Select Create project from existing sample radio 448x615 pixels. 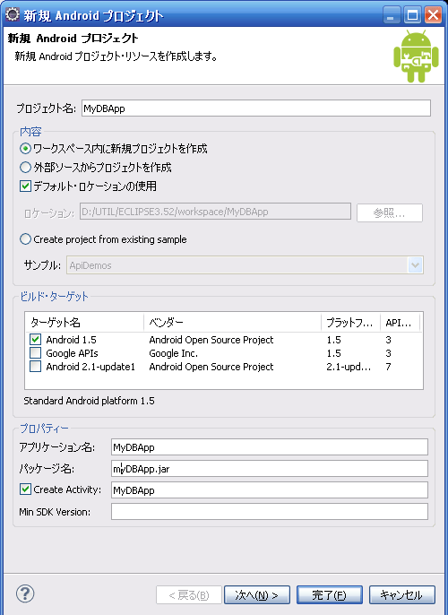tap(25, 239)
